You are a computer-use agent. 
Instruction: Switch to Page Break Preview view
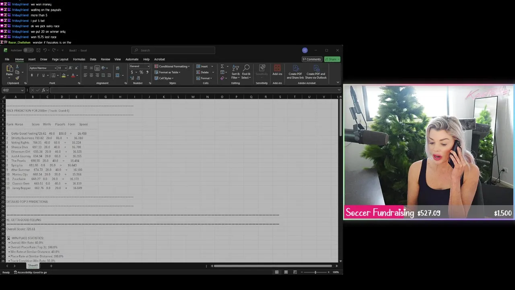295,272
